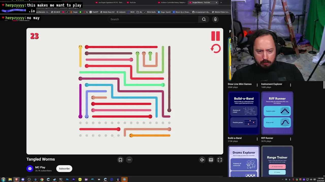Open options menu for Draw Line Mini Games
Viewport: 325px width, 182px height.
click(257, 85)
